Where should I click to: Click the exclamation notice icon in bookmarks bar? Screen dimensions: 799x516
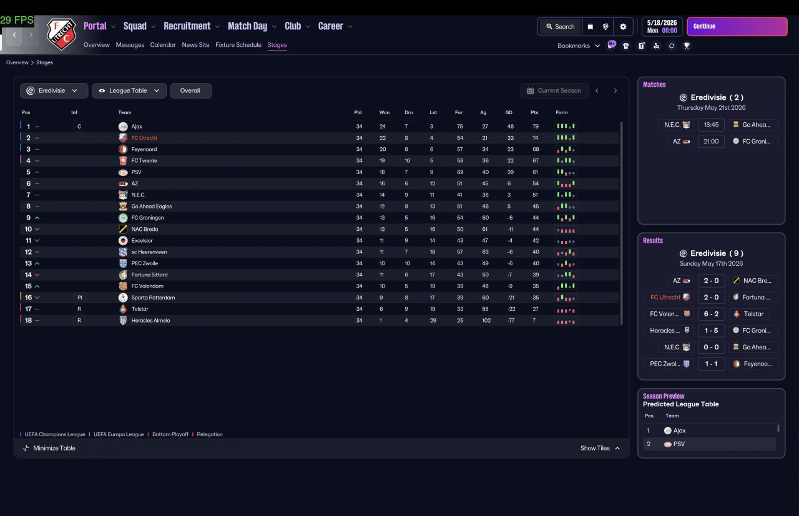[641, 46]
